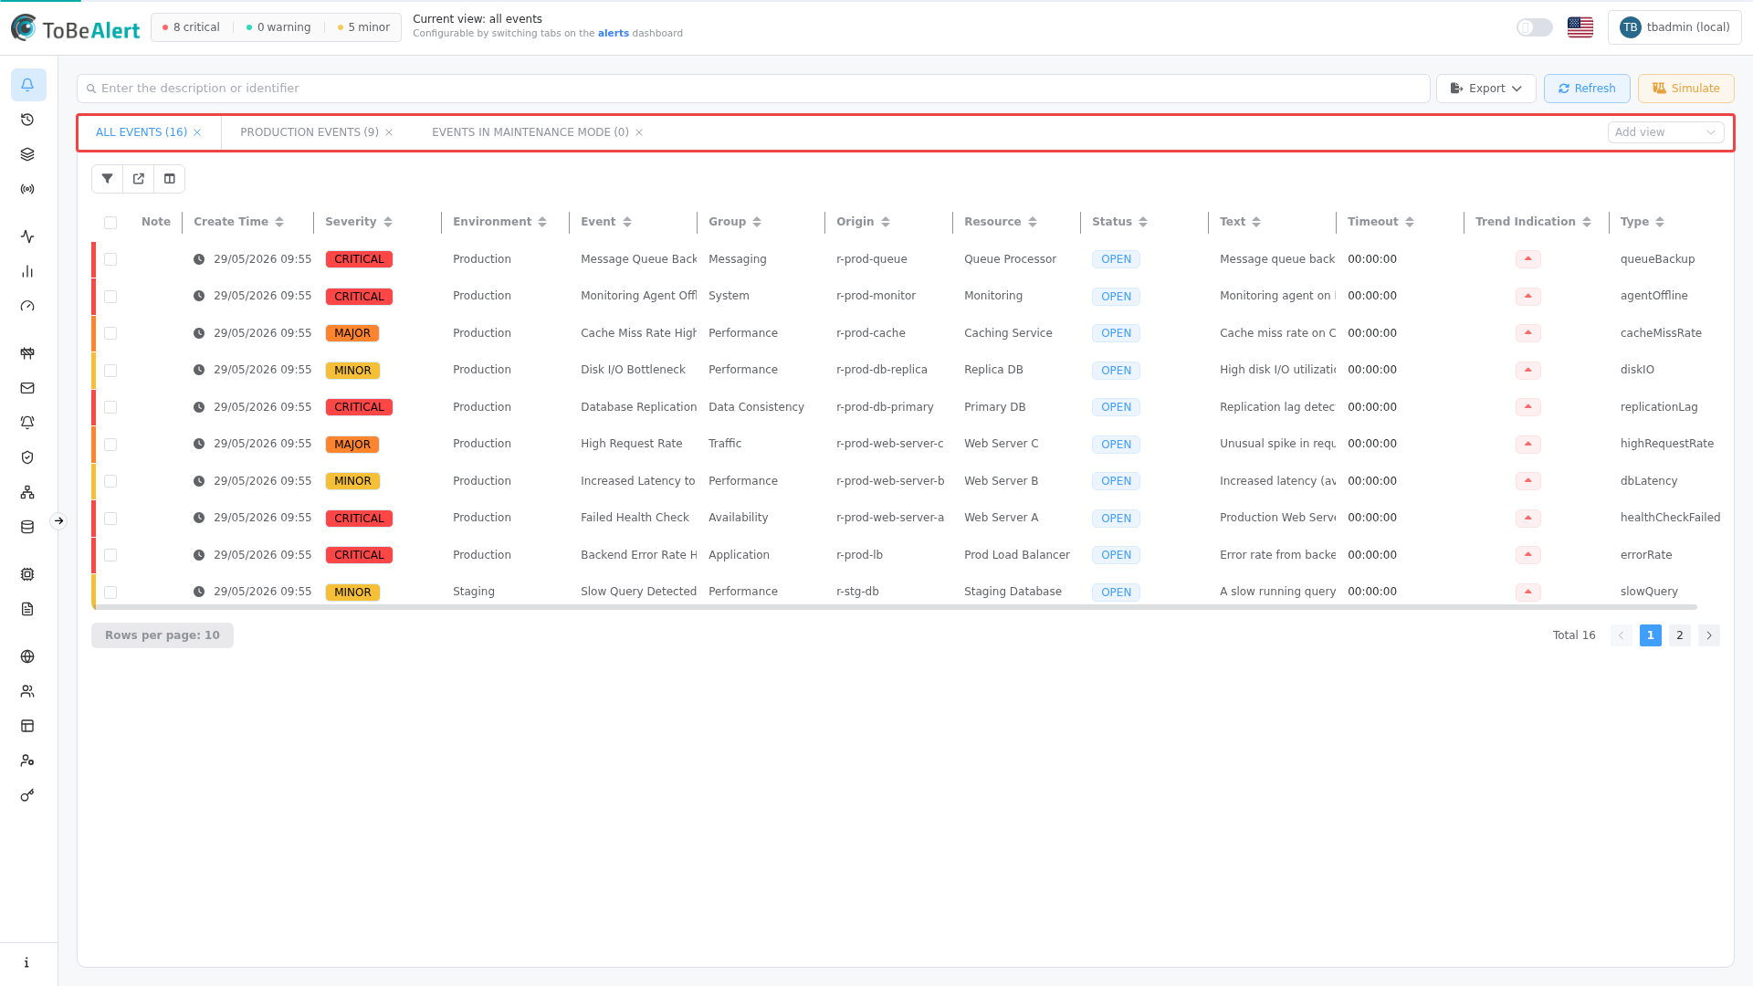Open the database cylinder sidebar icon
The image size is (1753, 986).
click(27, 527)
